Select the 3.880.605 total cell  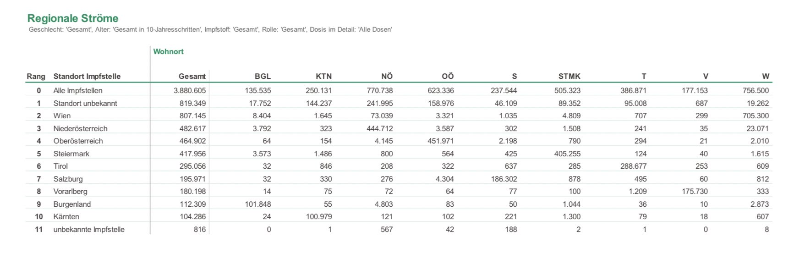(189, 90)
